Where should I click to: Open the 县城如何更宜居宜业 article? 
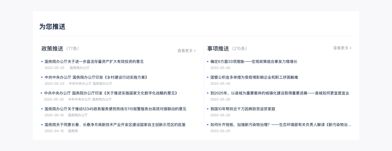pos(279,93)
